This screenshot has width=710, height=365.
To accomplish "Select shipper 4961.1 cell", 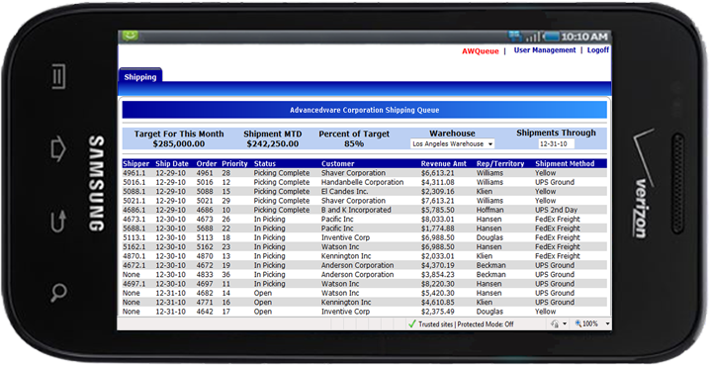I will [134, 173].
